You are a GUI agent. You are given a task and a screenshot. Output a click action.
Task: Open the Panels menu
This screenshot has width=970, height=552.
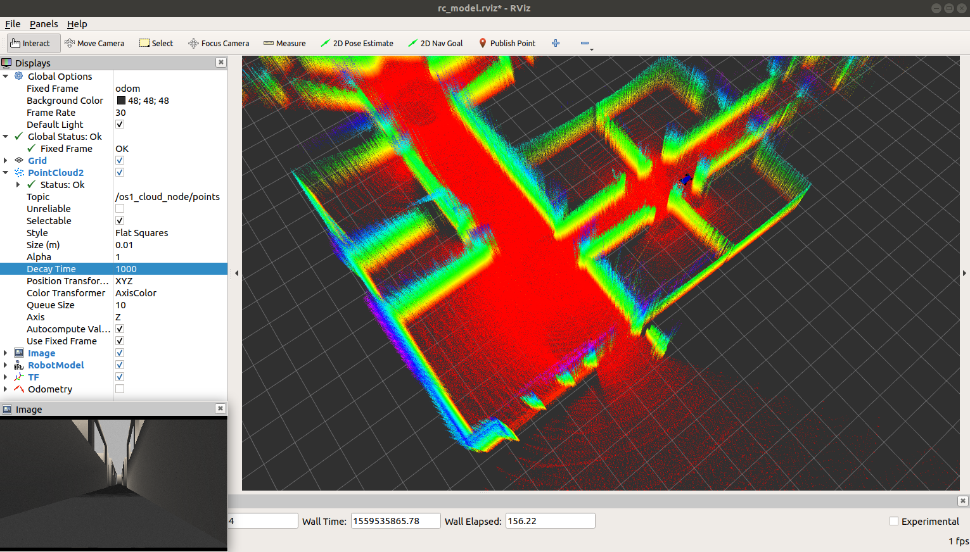44,24
